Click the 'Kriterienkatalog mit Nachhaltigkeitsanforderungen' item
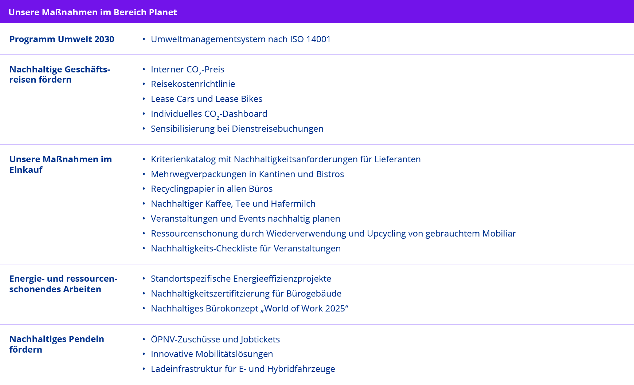The image size is (634, 385). (x=286, y=159)
